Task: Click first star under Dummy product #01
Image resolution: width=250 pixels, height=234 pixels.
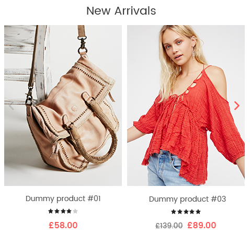Action: coord(51,211)
